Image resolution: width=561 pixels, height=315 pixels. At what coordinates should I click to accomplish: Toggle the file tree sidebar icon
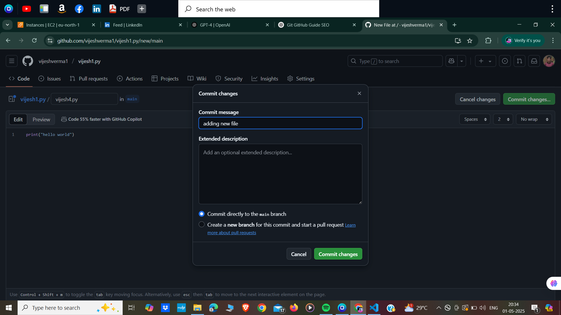pyautogui.click(x=12, y=99)
